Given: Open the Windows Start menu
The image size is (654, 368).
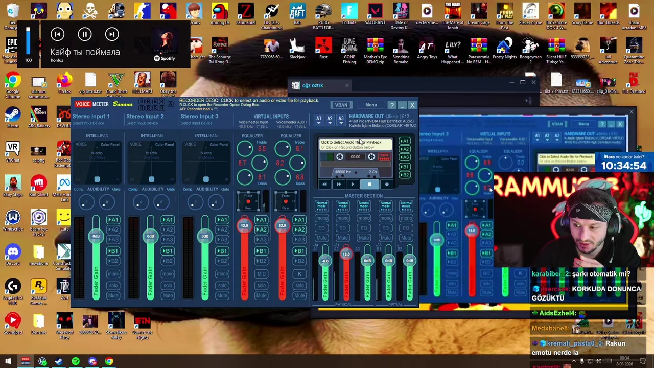Looking at the screenshot, I should point(8,362).
